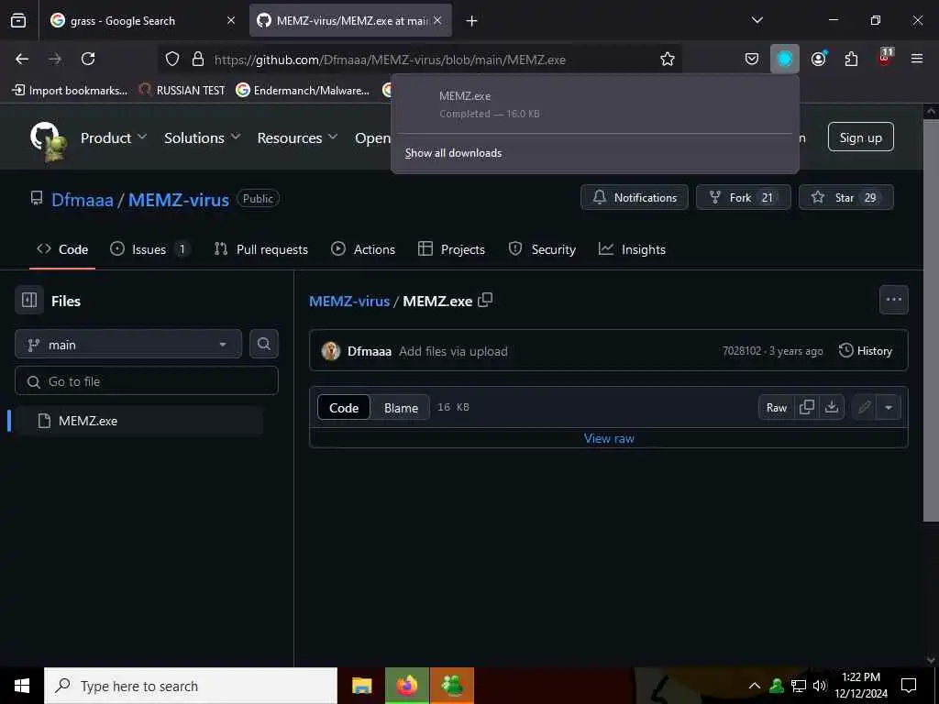Viewport: 939px width, 704px height.
Task: Open the MEMZ-virus repository title link
Action: [x=179, y=199]
